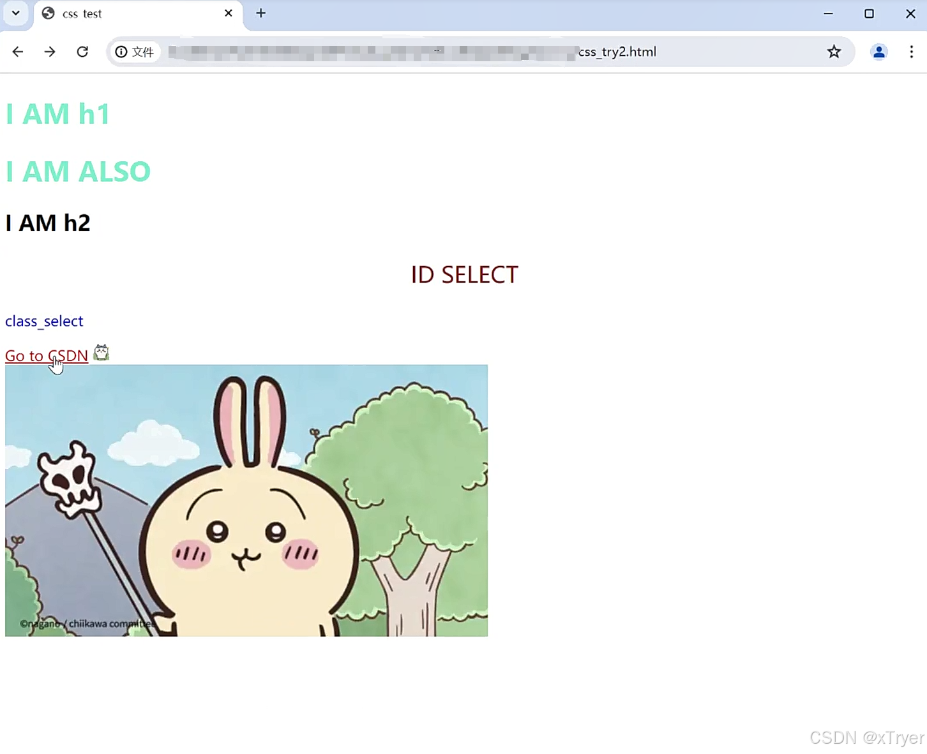Image resolution: width=927 pixels, height=754 pixels.
Task: Open a new tab with the plus button
Action: [x=261, y=13]
